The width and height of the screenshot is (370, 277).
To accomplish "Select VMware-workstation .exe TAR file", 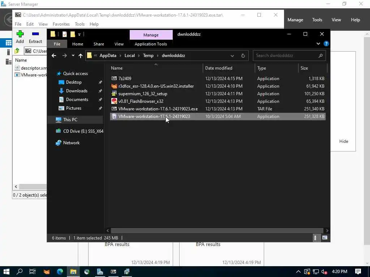I will tap(218, 109).
